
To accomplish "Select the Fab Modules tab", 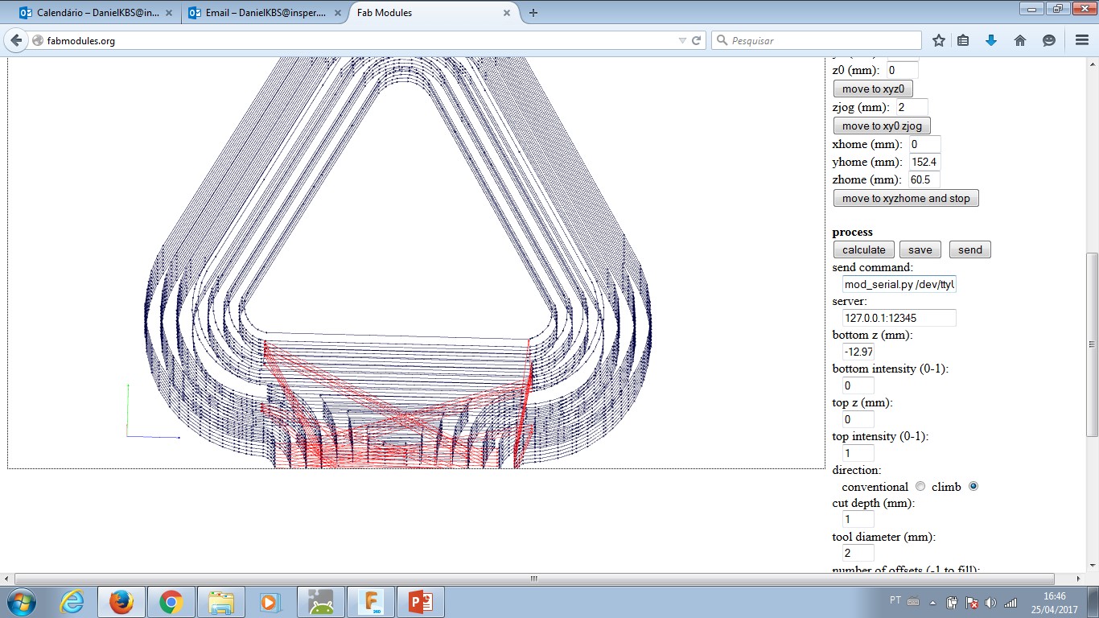I will pyautogui.click(x=434, y=13).
